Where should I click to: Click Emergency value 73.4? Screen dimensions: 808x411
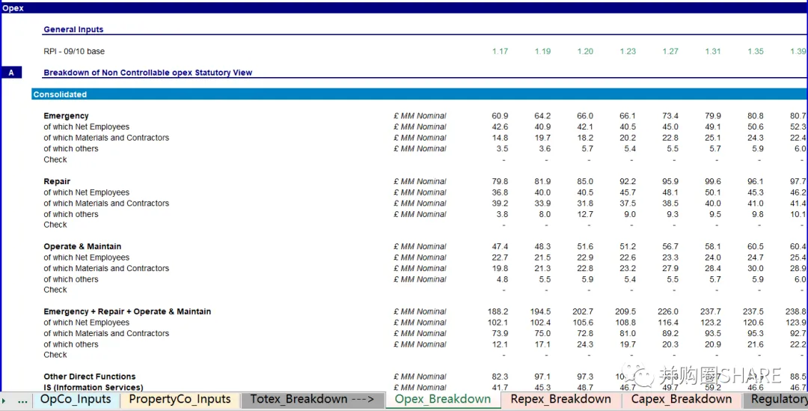(670, 116)
